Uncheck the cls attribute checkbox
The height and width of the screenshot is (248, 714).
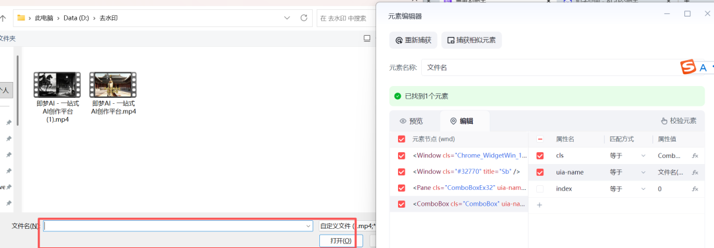pos(540,155)
